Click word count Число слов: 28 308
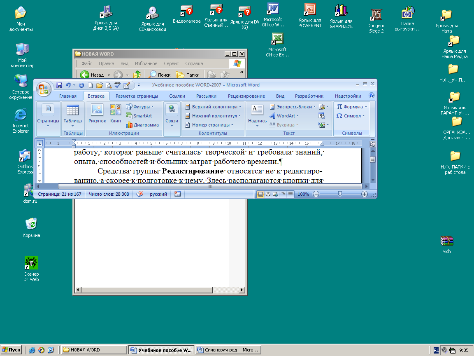 pos(109,194)
